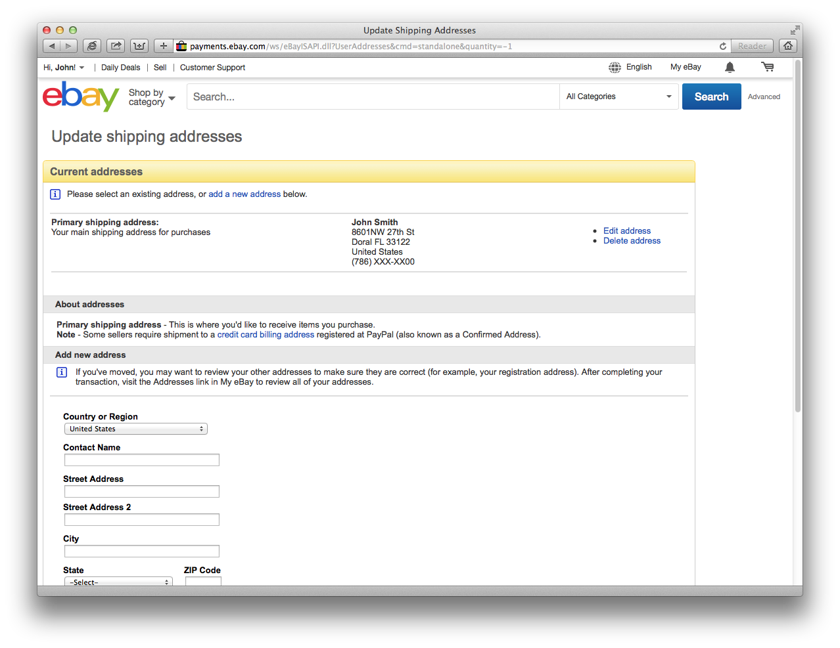Screen dimensions: 840x648
Task: Follow the 'add a new address' link
Action: [x=245, y=194]
